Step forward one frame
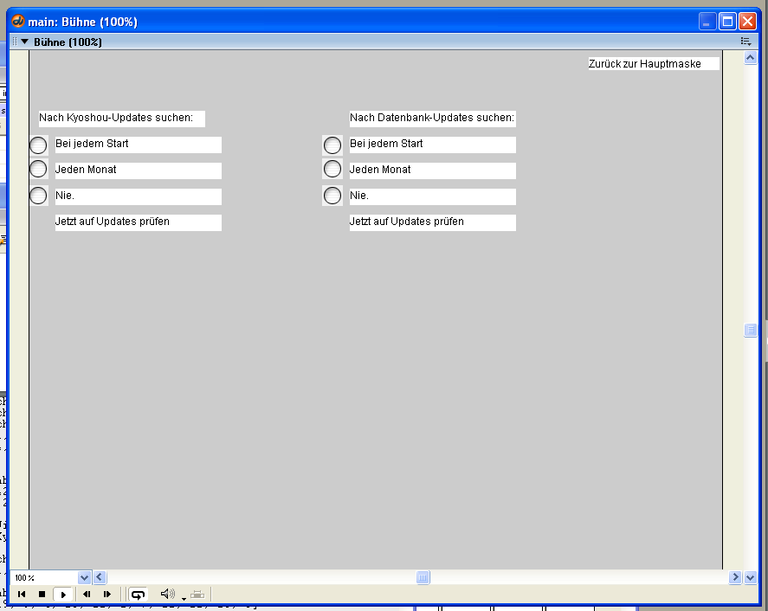 tap(107, 595)
